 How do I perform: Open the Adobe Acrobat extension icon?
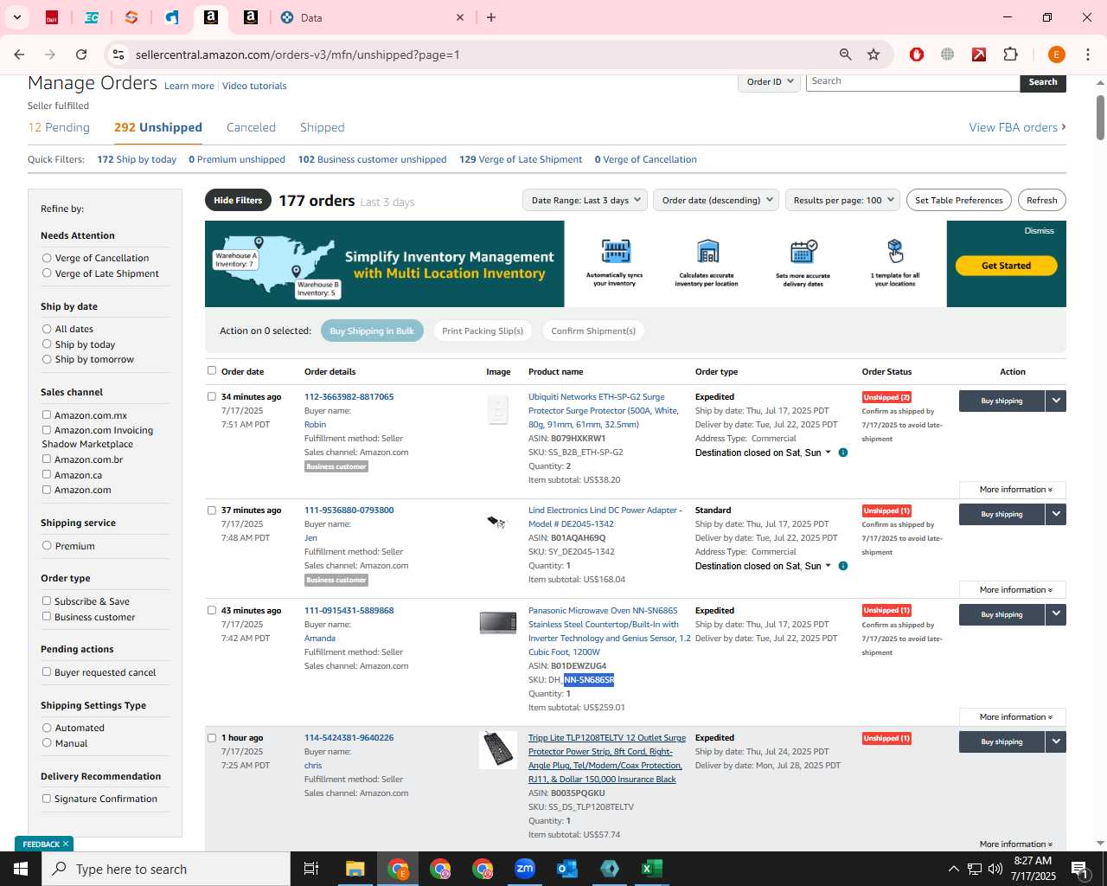point(979,55)
